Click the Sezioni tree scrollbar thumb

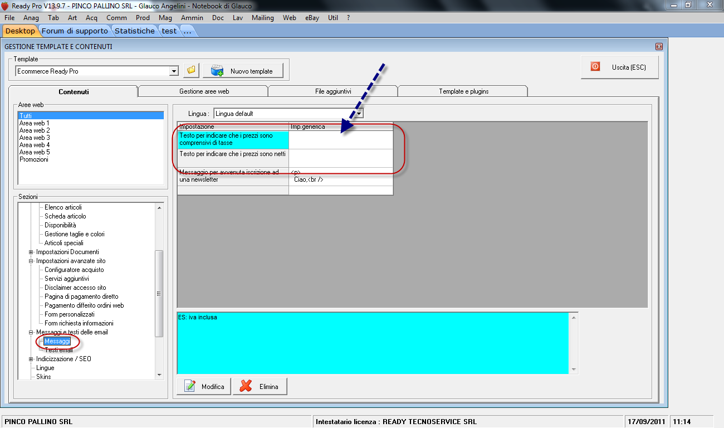click(x=159, y=294)
